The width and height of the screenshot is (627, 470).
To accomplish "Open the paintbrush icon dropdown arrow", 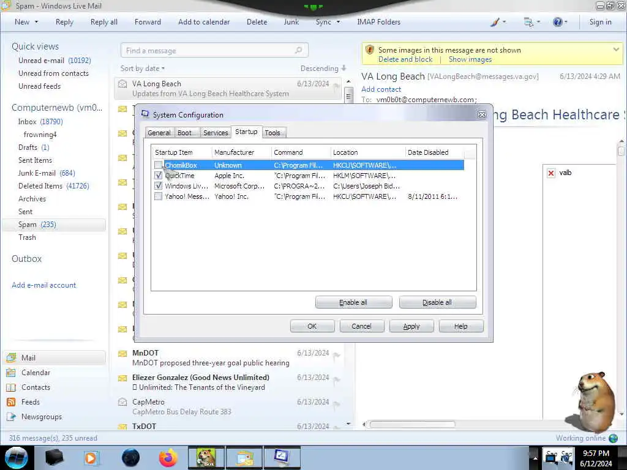I will click(505, 22).
